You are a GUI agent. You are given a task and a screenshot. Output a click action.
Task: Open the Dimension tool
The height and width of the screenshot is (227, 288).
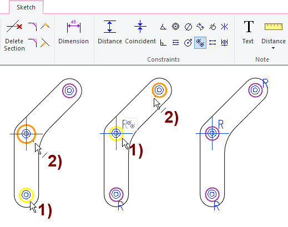coord(73,32)
